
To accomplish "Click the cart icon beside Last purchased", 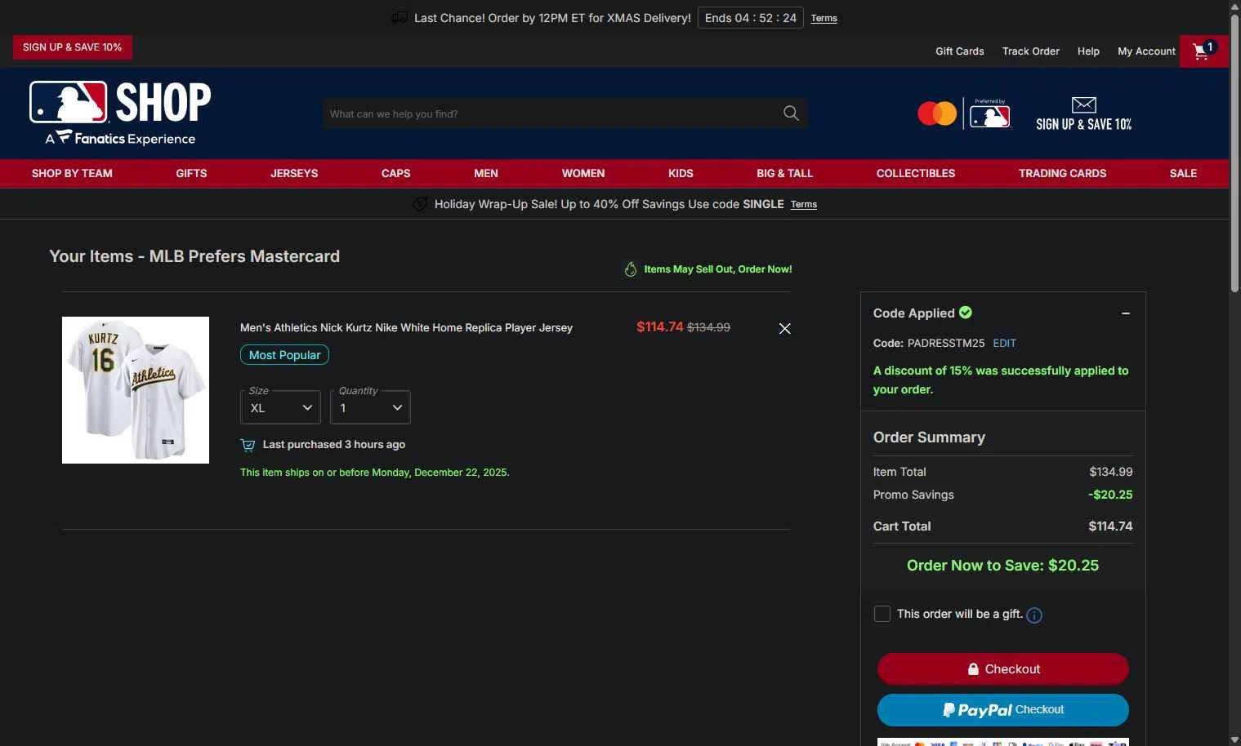I will click(x=248, y=445).
